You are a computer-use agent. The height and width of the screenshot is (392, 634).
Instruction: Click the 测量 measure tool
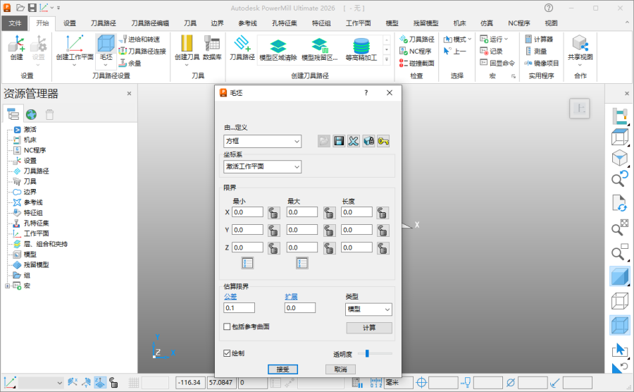[x=536, y=51]
